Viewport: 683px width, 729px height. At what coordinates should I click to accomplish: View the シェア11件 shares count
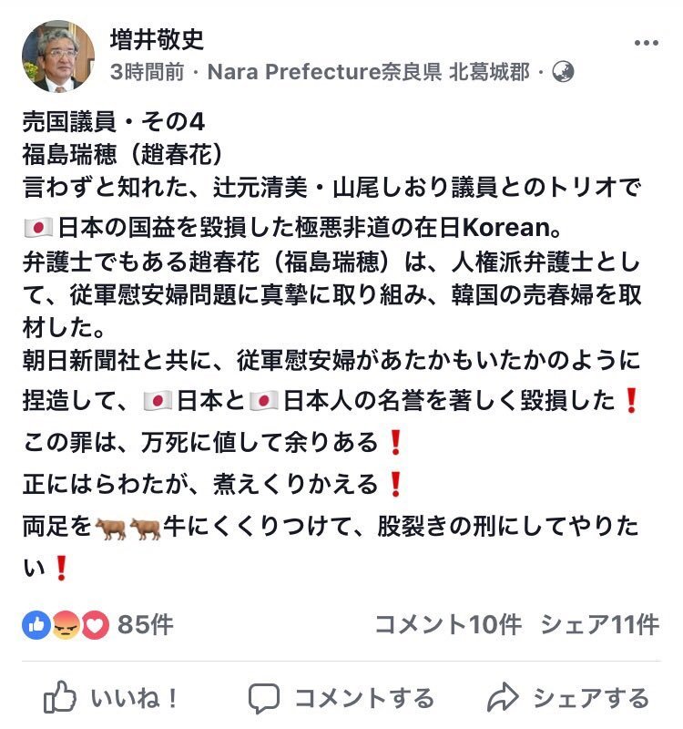pos(600,624)
